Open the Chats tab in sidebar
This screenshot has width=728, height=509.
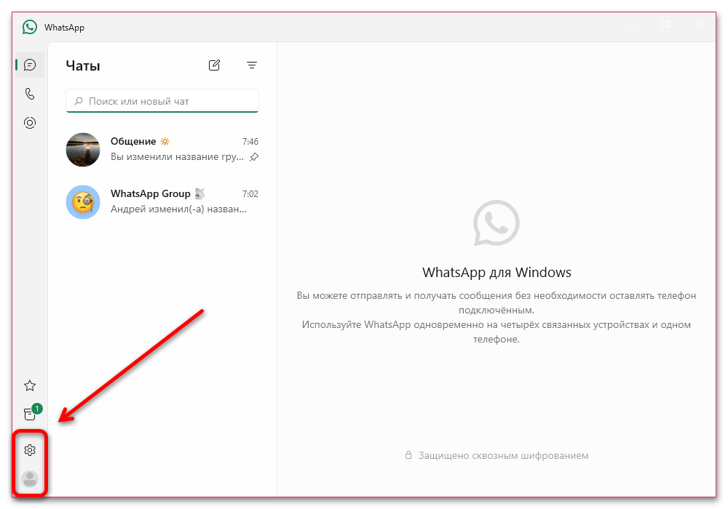tap(30, 65)
